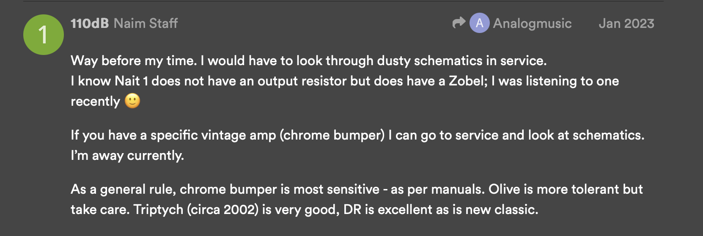Click the "I'm away currently." sentence
Screen dimensions: 703x236
tap(127, 156)
